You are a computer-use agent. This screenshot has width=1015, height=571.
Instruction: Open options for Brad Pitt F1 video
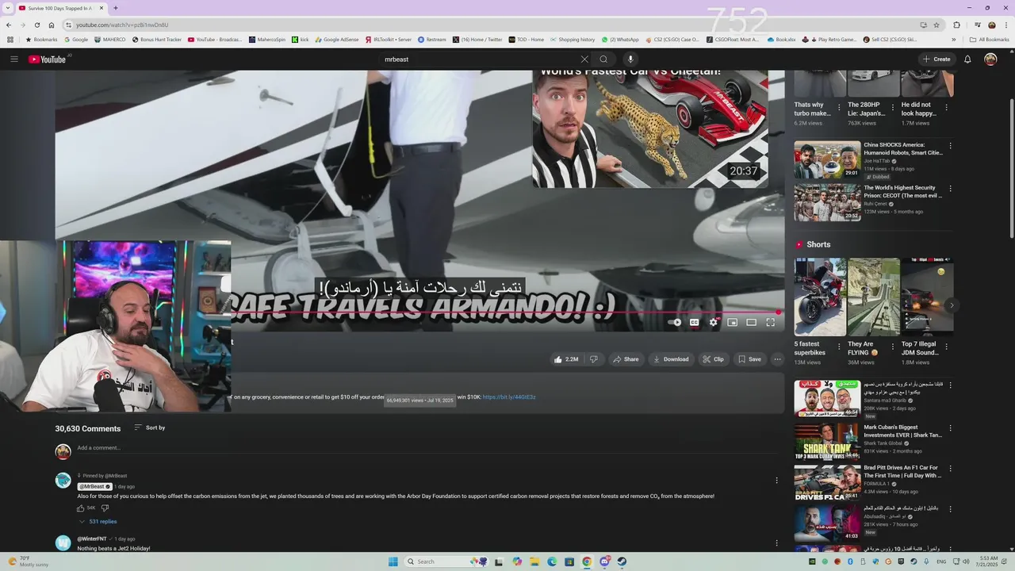pos(950,469)
